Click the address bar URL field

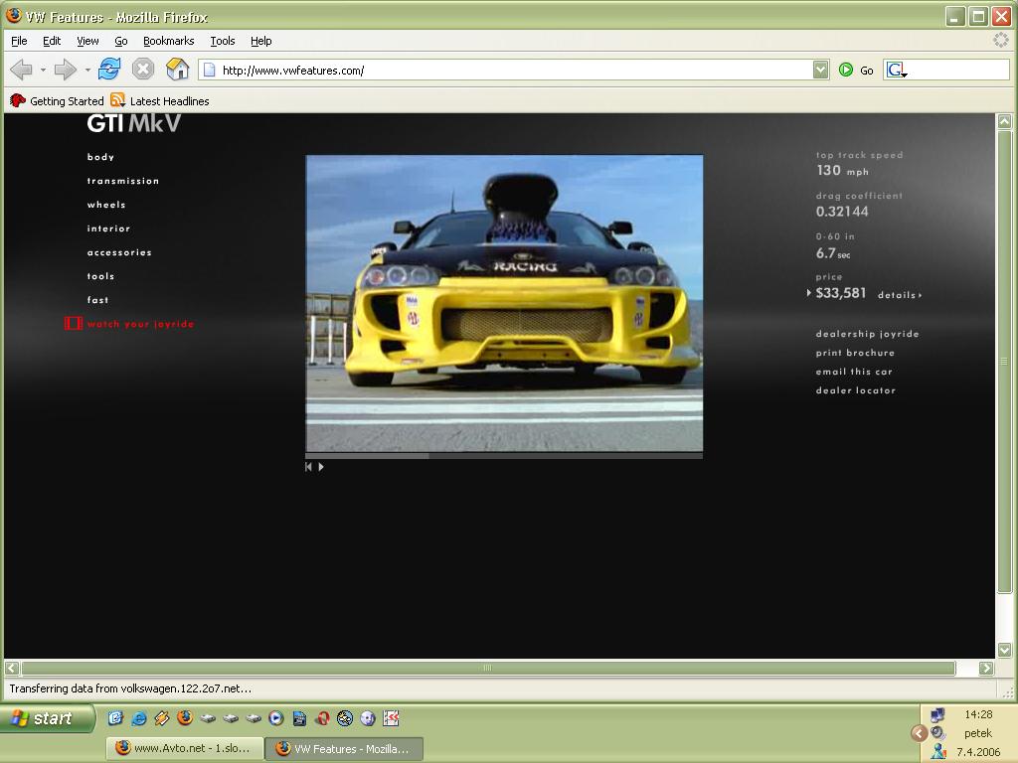coord(506,71)
